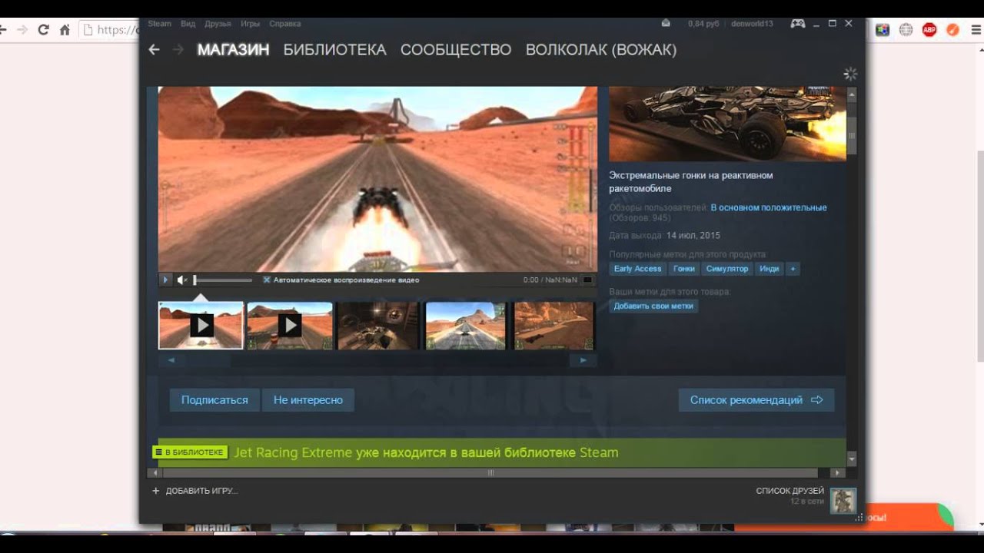Open Steam inbox envelope icon
The width and height of the screenshot is (984, 553).
point(666,24)
